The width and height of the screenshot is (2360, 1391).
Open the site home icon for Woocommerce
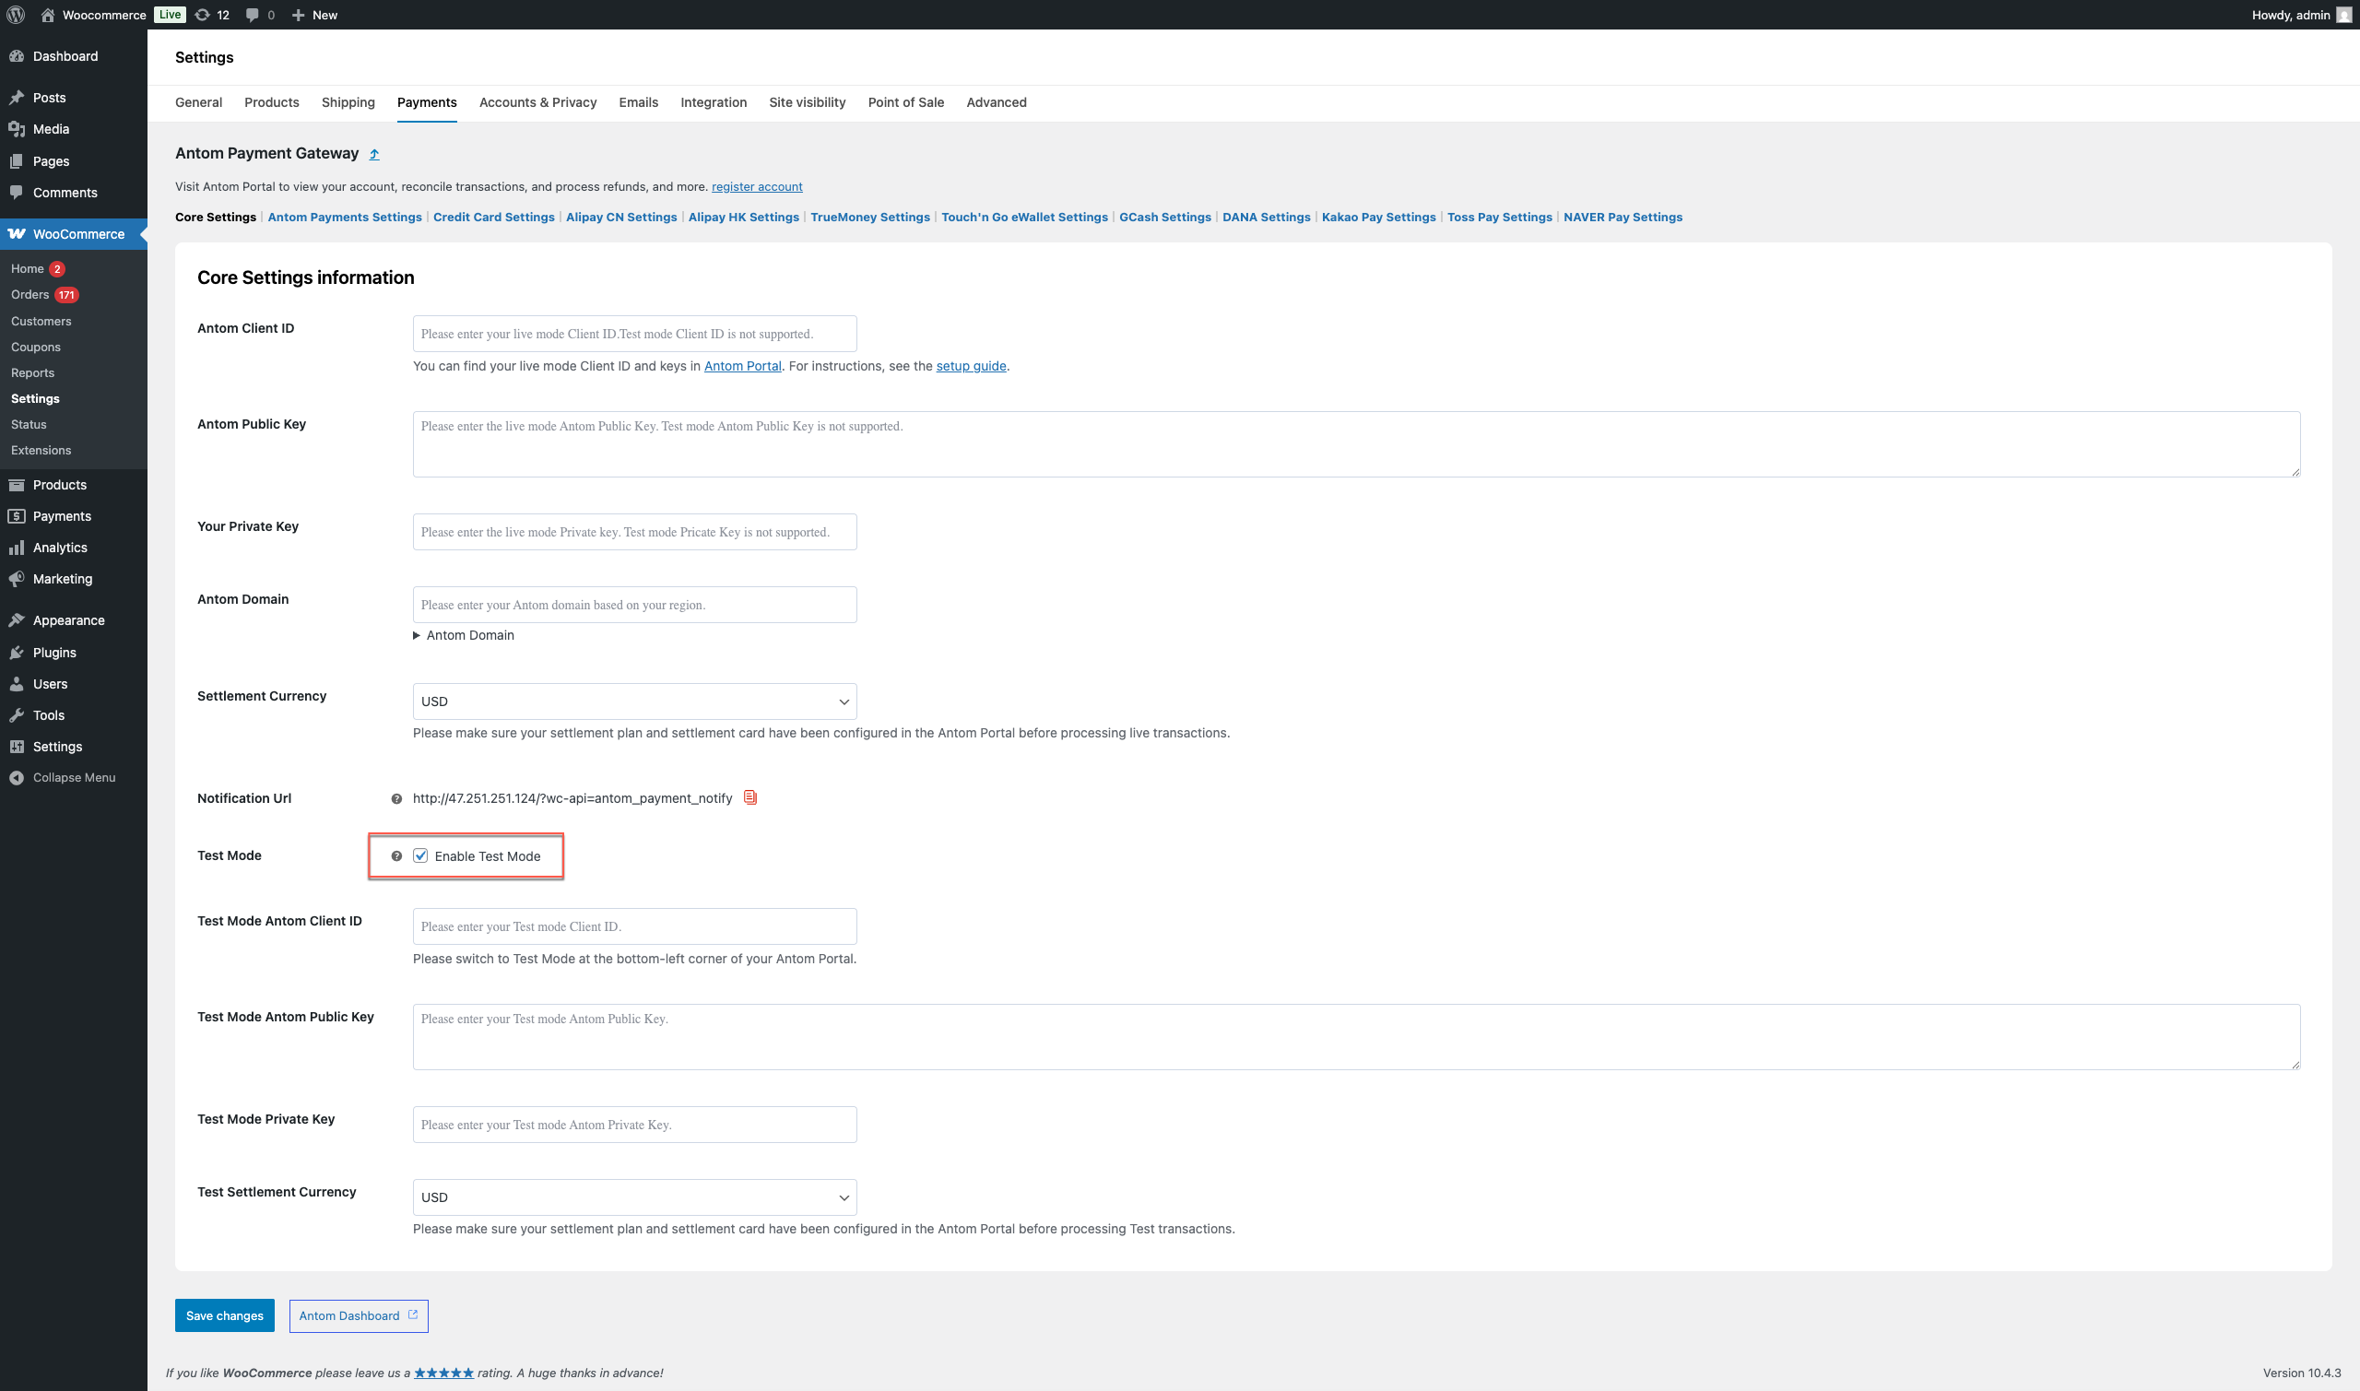click(48, 15)
